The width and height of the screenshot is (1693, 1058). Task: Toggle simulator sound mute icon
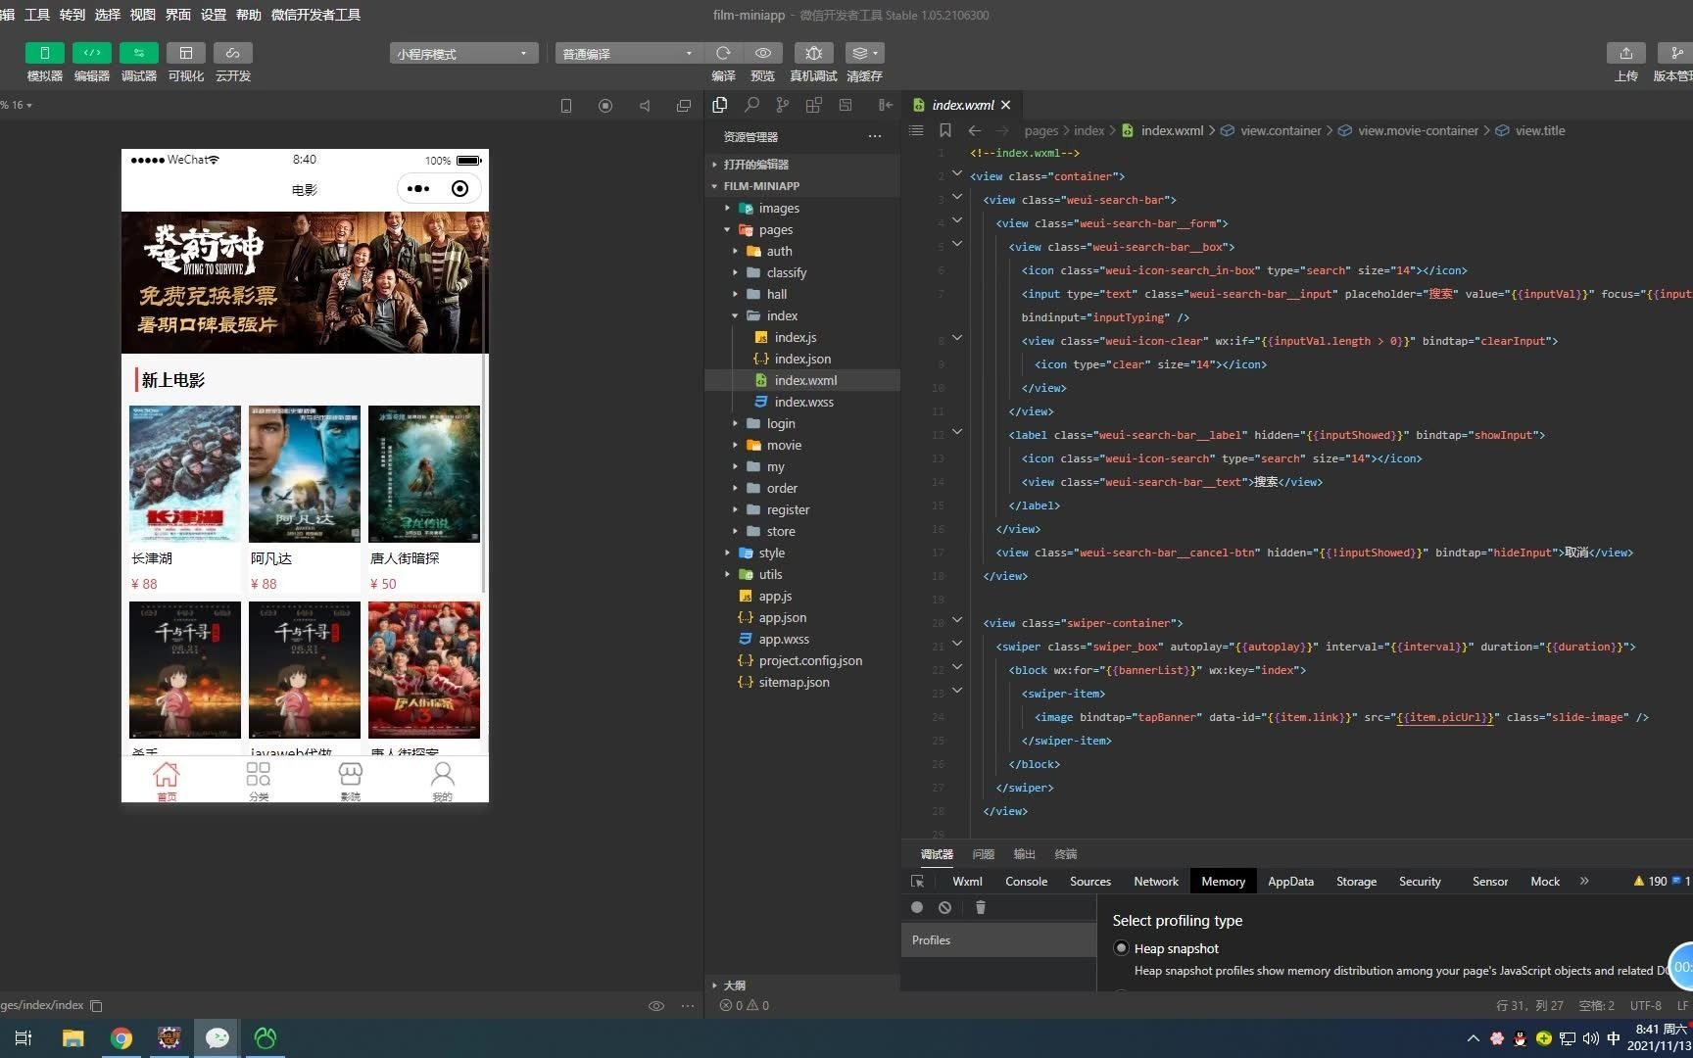tap(645, 106)
